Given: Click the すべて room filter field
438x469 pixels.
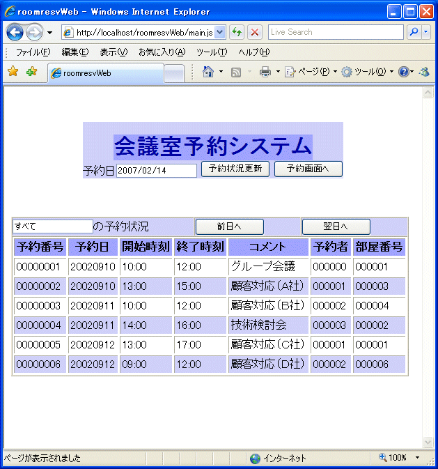Looking at the screenshot, I should point(53,226).
